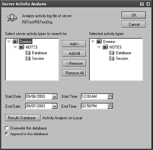Screen dimensions: 153x150
Task: Collapse NOTES in Selected activity types
Action: (x=99, y=47)
